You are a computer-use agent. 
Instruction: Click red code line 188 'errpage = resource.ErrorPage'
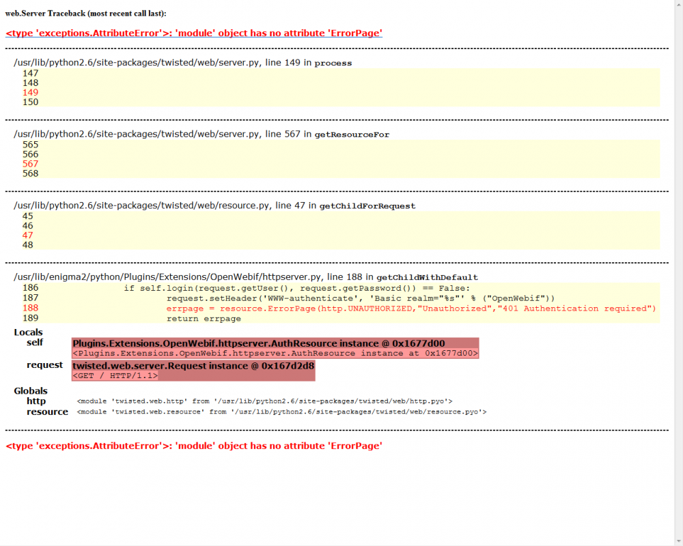click(x=411, y=308)
